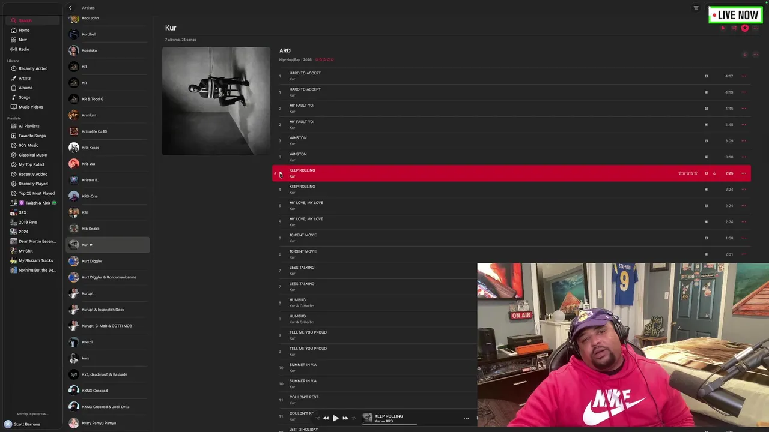Open the Recently Played playlist
Screen dimensions: 769x432
[x=33, y=184]
